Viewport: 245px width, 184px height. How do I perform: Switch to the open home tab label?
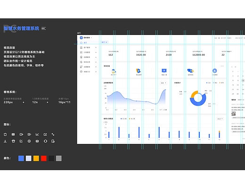(103, 42)
